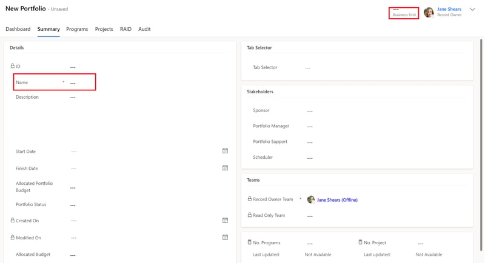Open the RAID tab

coord(125,29)
